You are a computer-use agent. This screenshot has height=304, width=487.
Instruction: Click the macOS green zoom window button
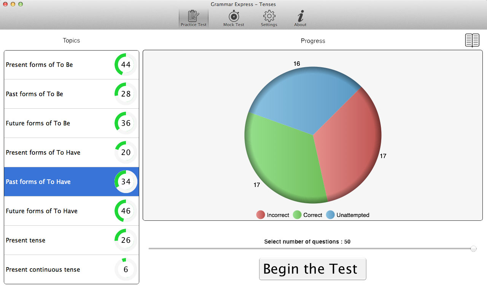21,4
